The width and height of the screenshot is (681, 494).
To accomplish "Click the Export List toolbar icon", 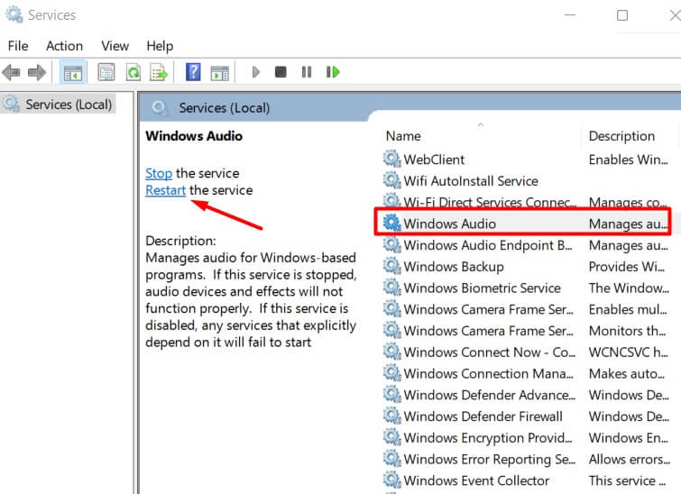I will point(159,72).
